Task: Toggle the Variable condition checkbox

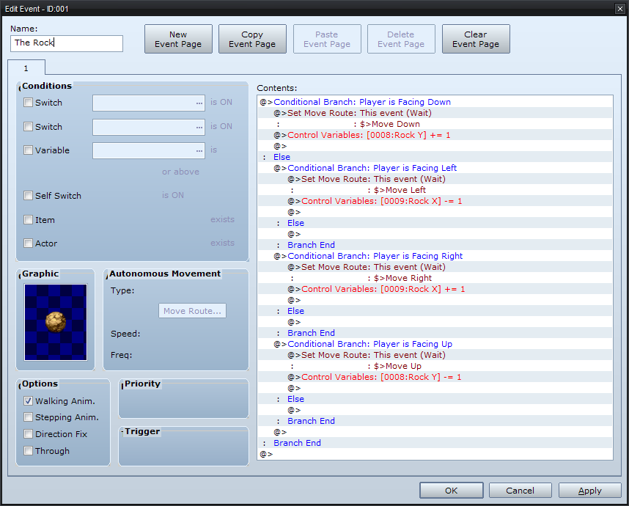Action: (29, 150)
